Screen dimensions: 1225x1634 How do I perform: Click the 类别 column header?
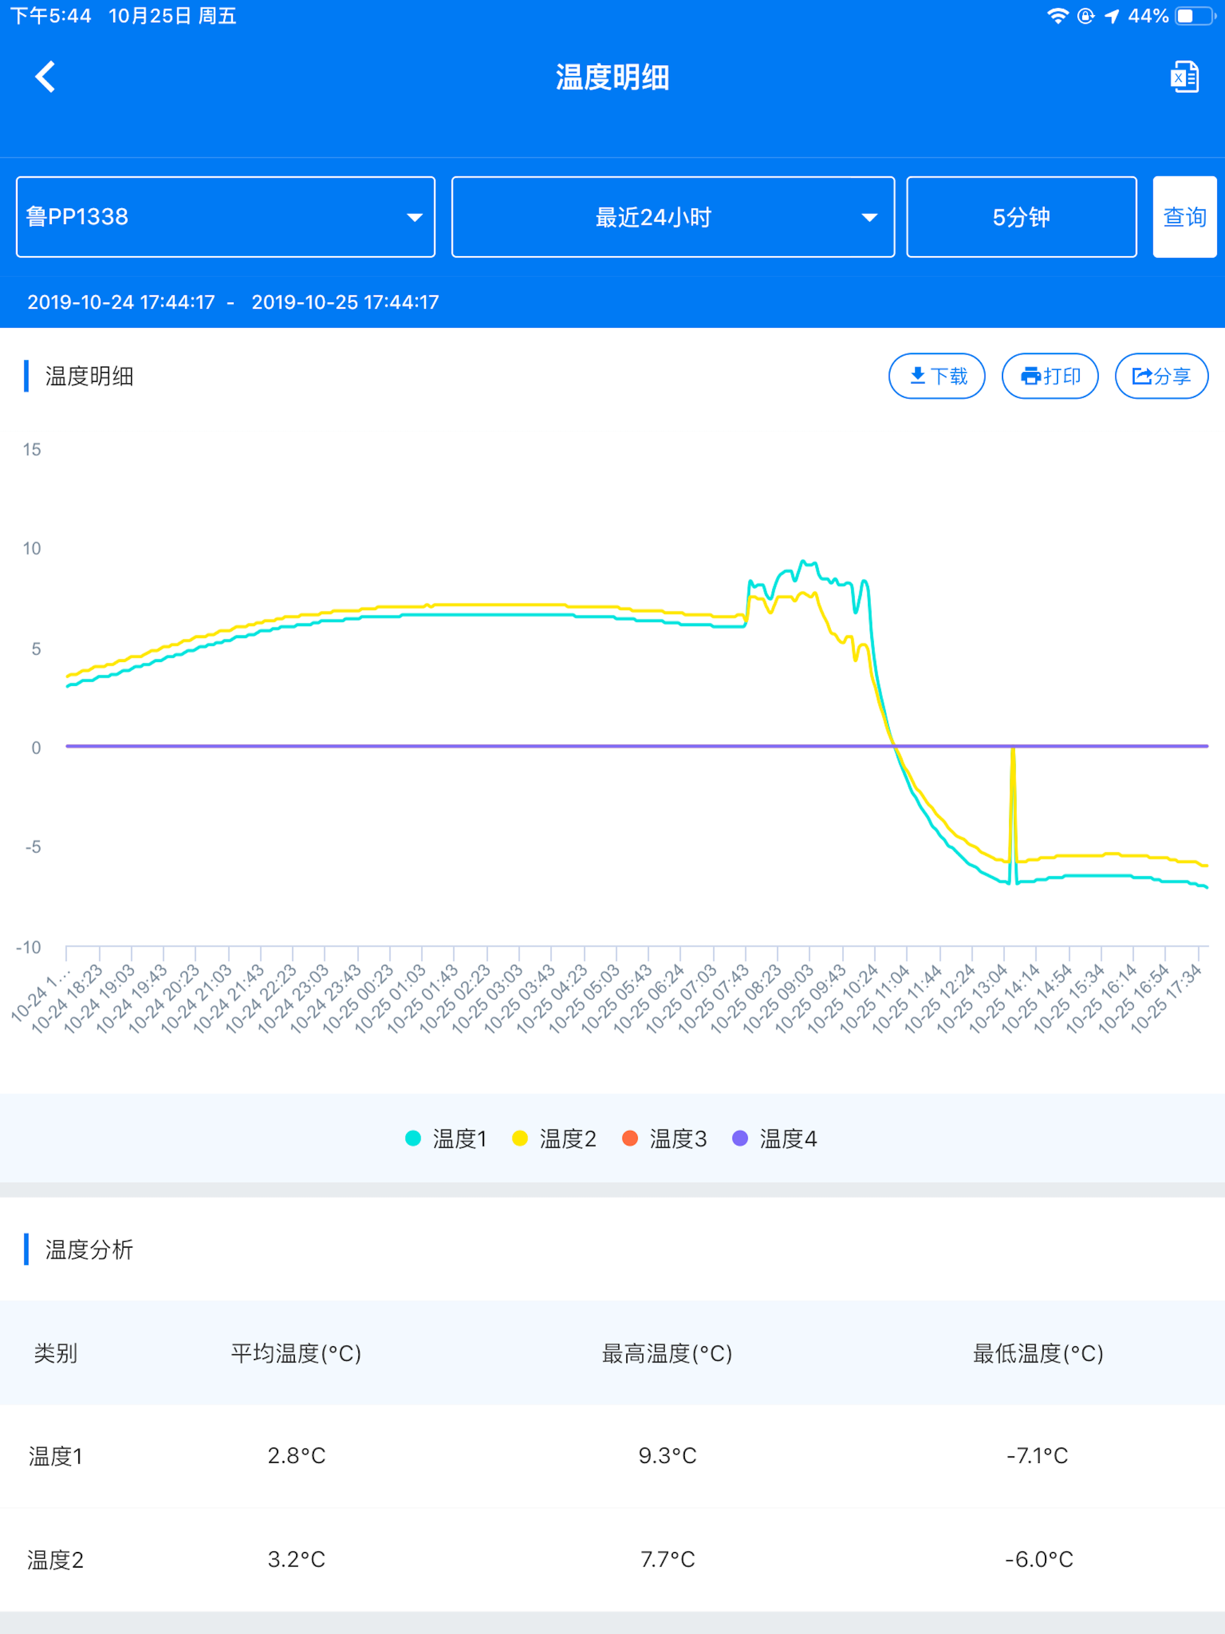tap(56, 1352)
